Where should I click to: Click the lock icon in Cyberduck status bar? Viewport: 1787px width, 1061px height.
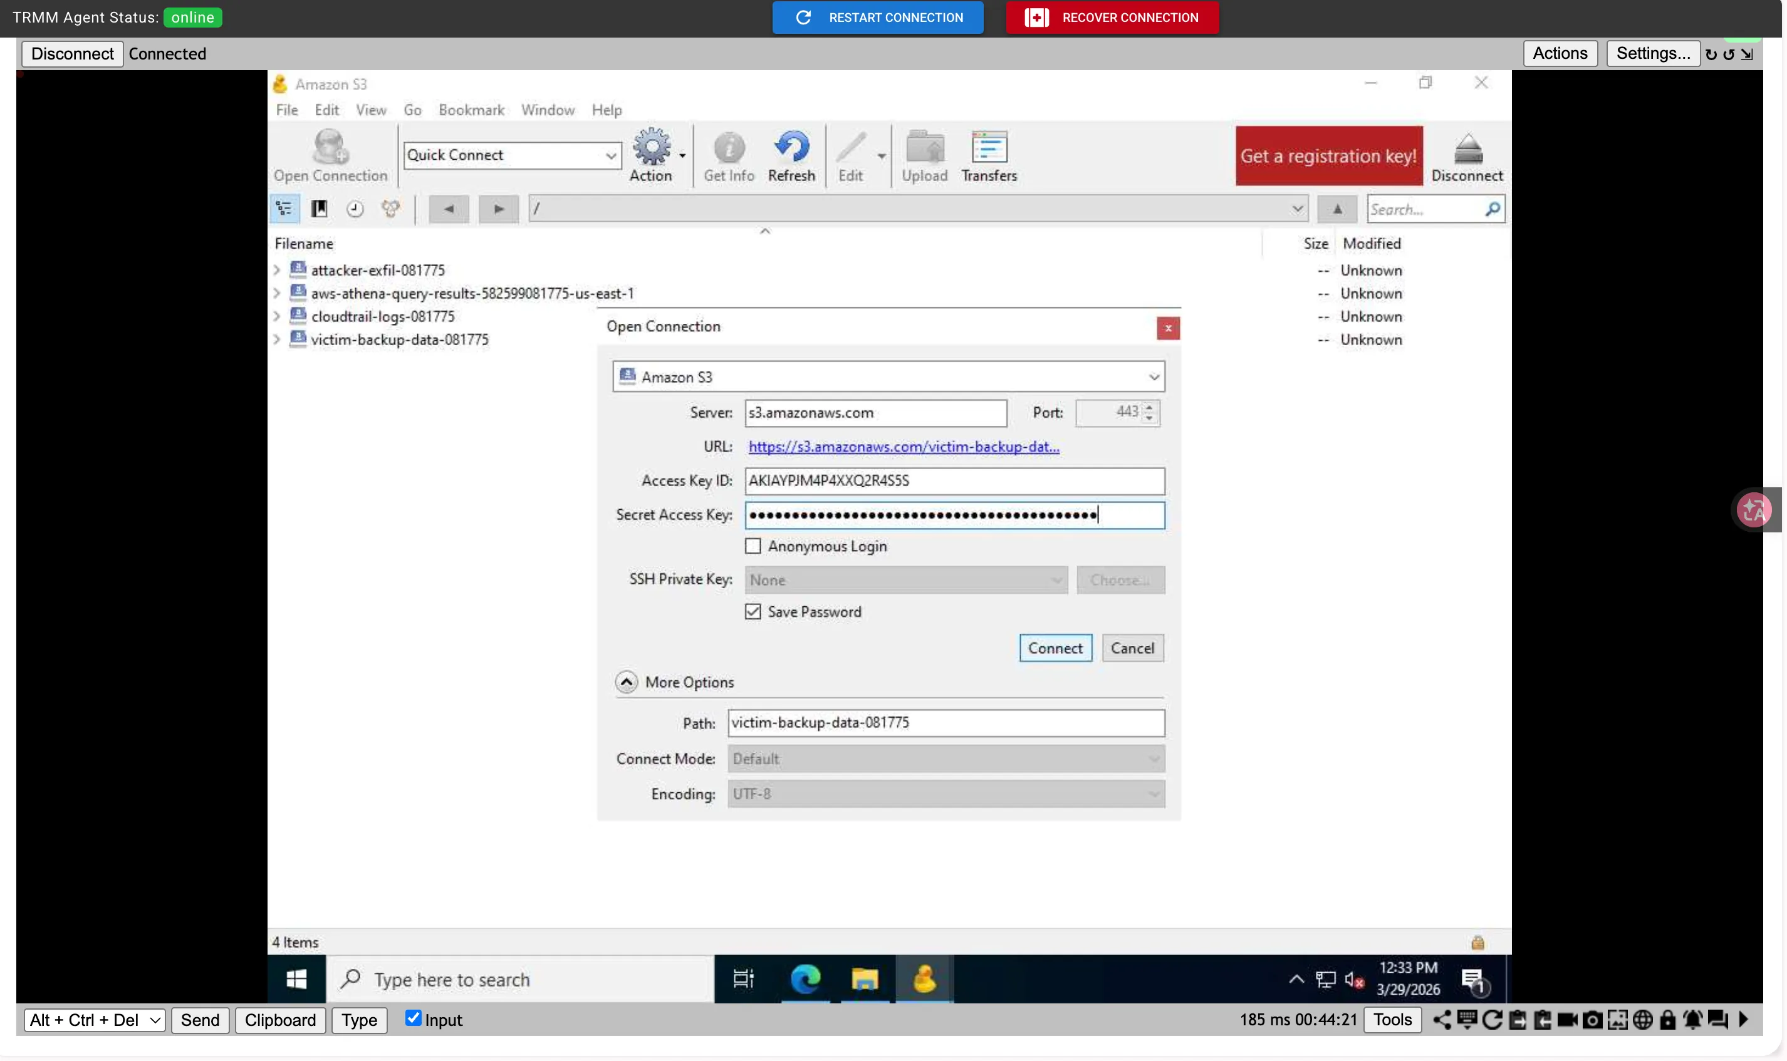tap(1477, 943)
